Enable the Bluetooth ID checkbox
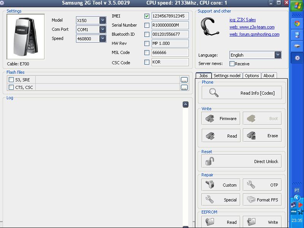The width and height of the screenshot is (304, 228). coord(147,34)
